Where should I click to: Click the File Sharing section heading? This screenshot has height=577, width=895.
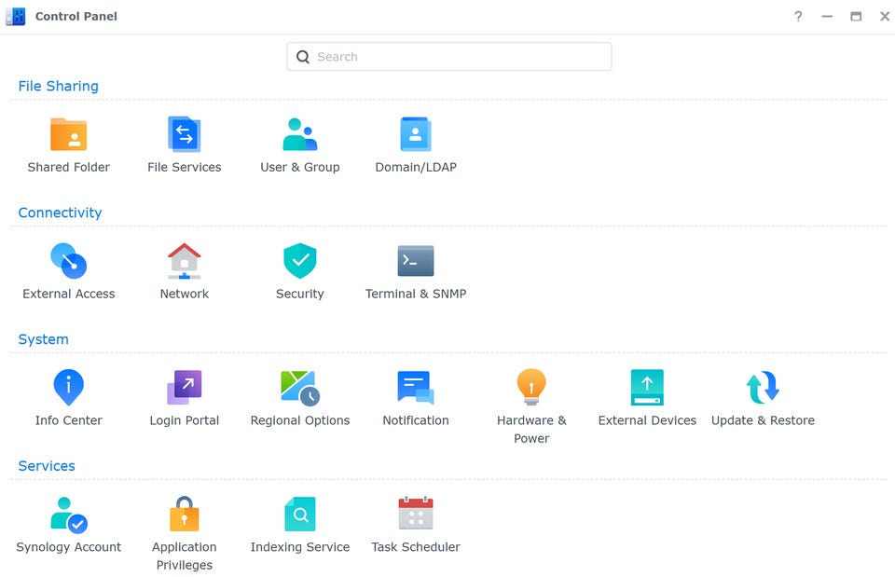[58, 86]
